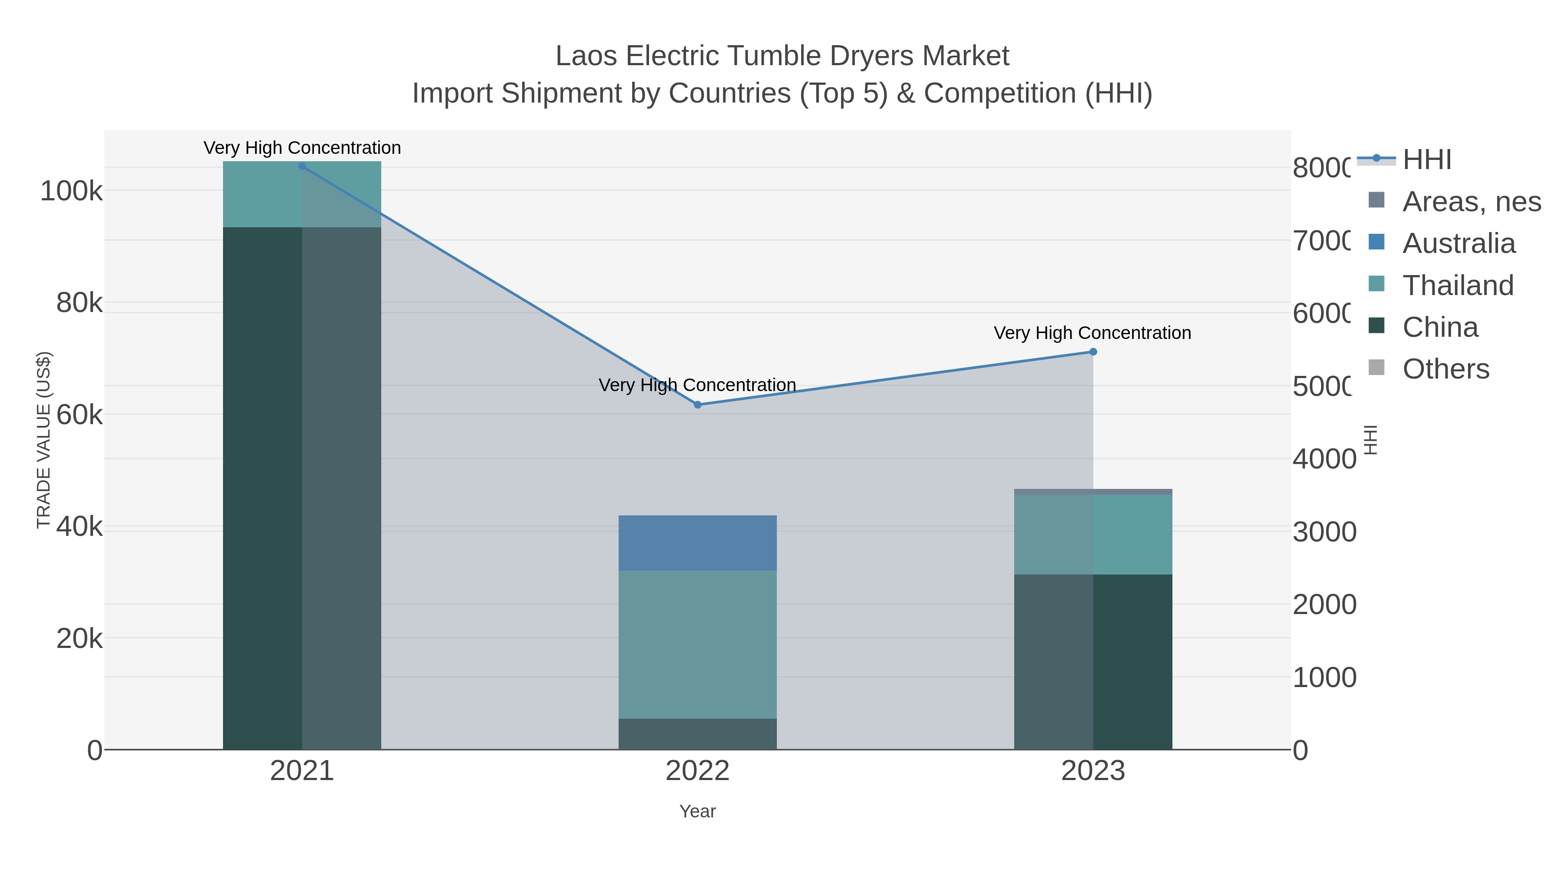Click the 80k left axis tick label
The width and height of the screenshot is (1565, 880).
(79, 303)
